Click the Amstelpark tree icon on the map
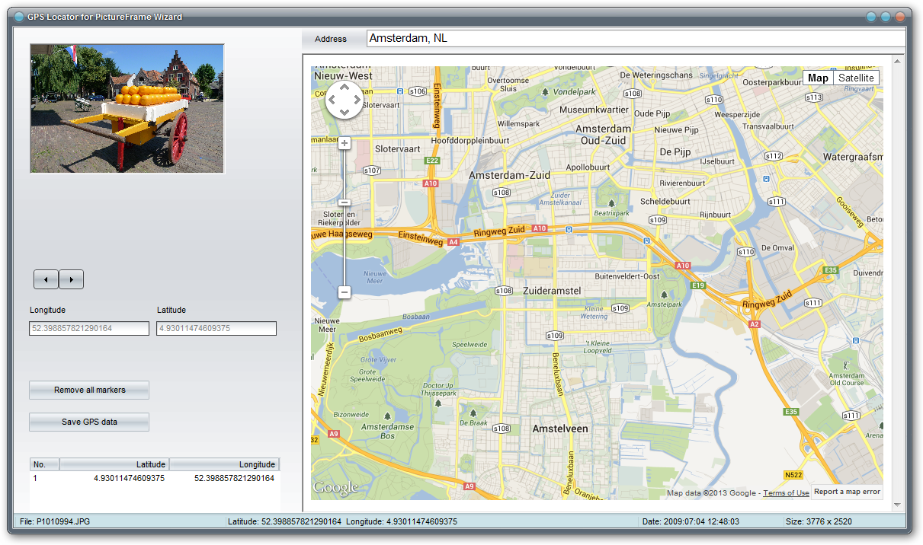The image size is (923, 545). 664,294
